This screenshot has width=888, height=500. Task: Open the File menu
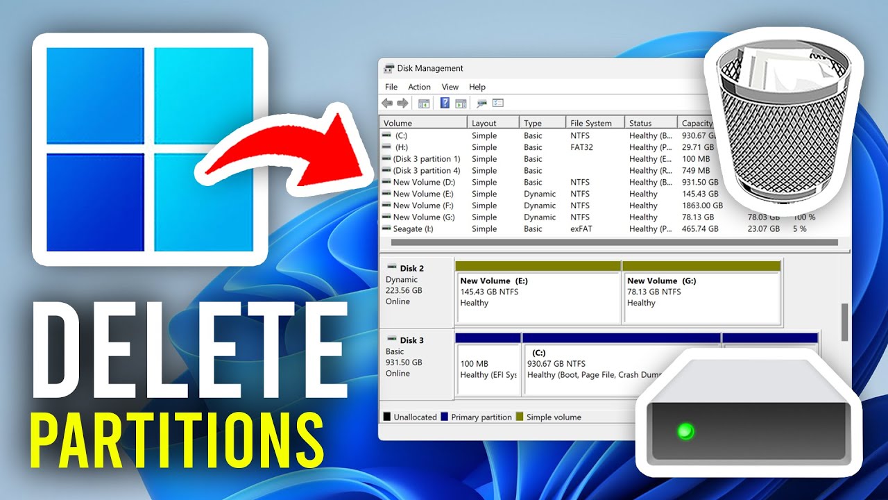[x=391, y=87]
